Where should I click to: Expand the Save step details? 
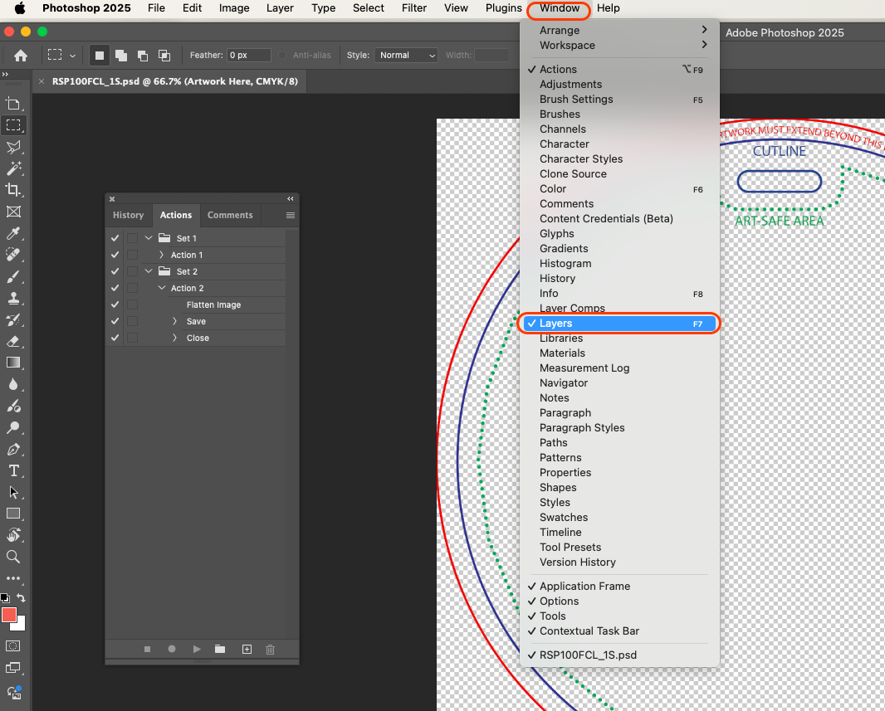pos(174,321)
